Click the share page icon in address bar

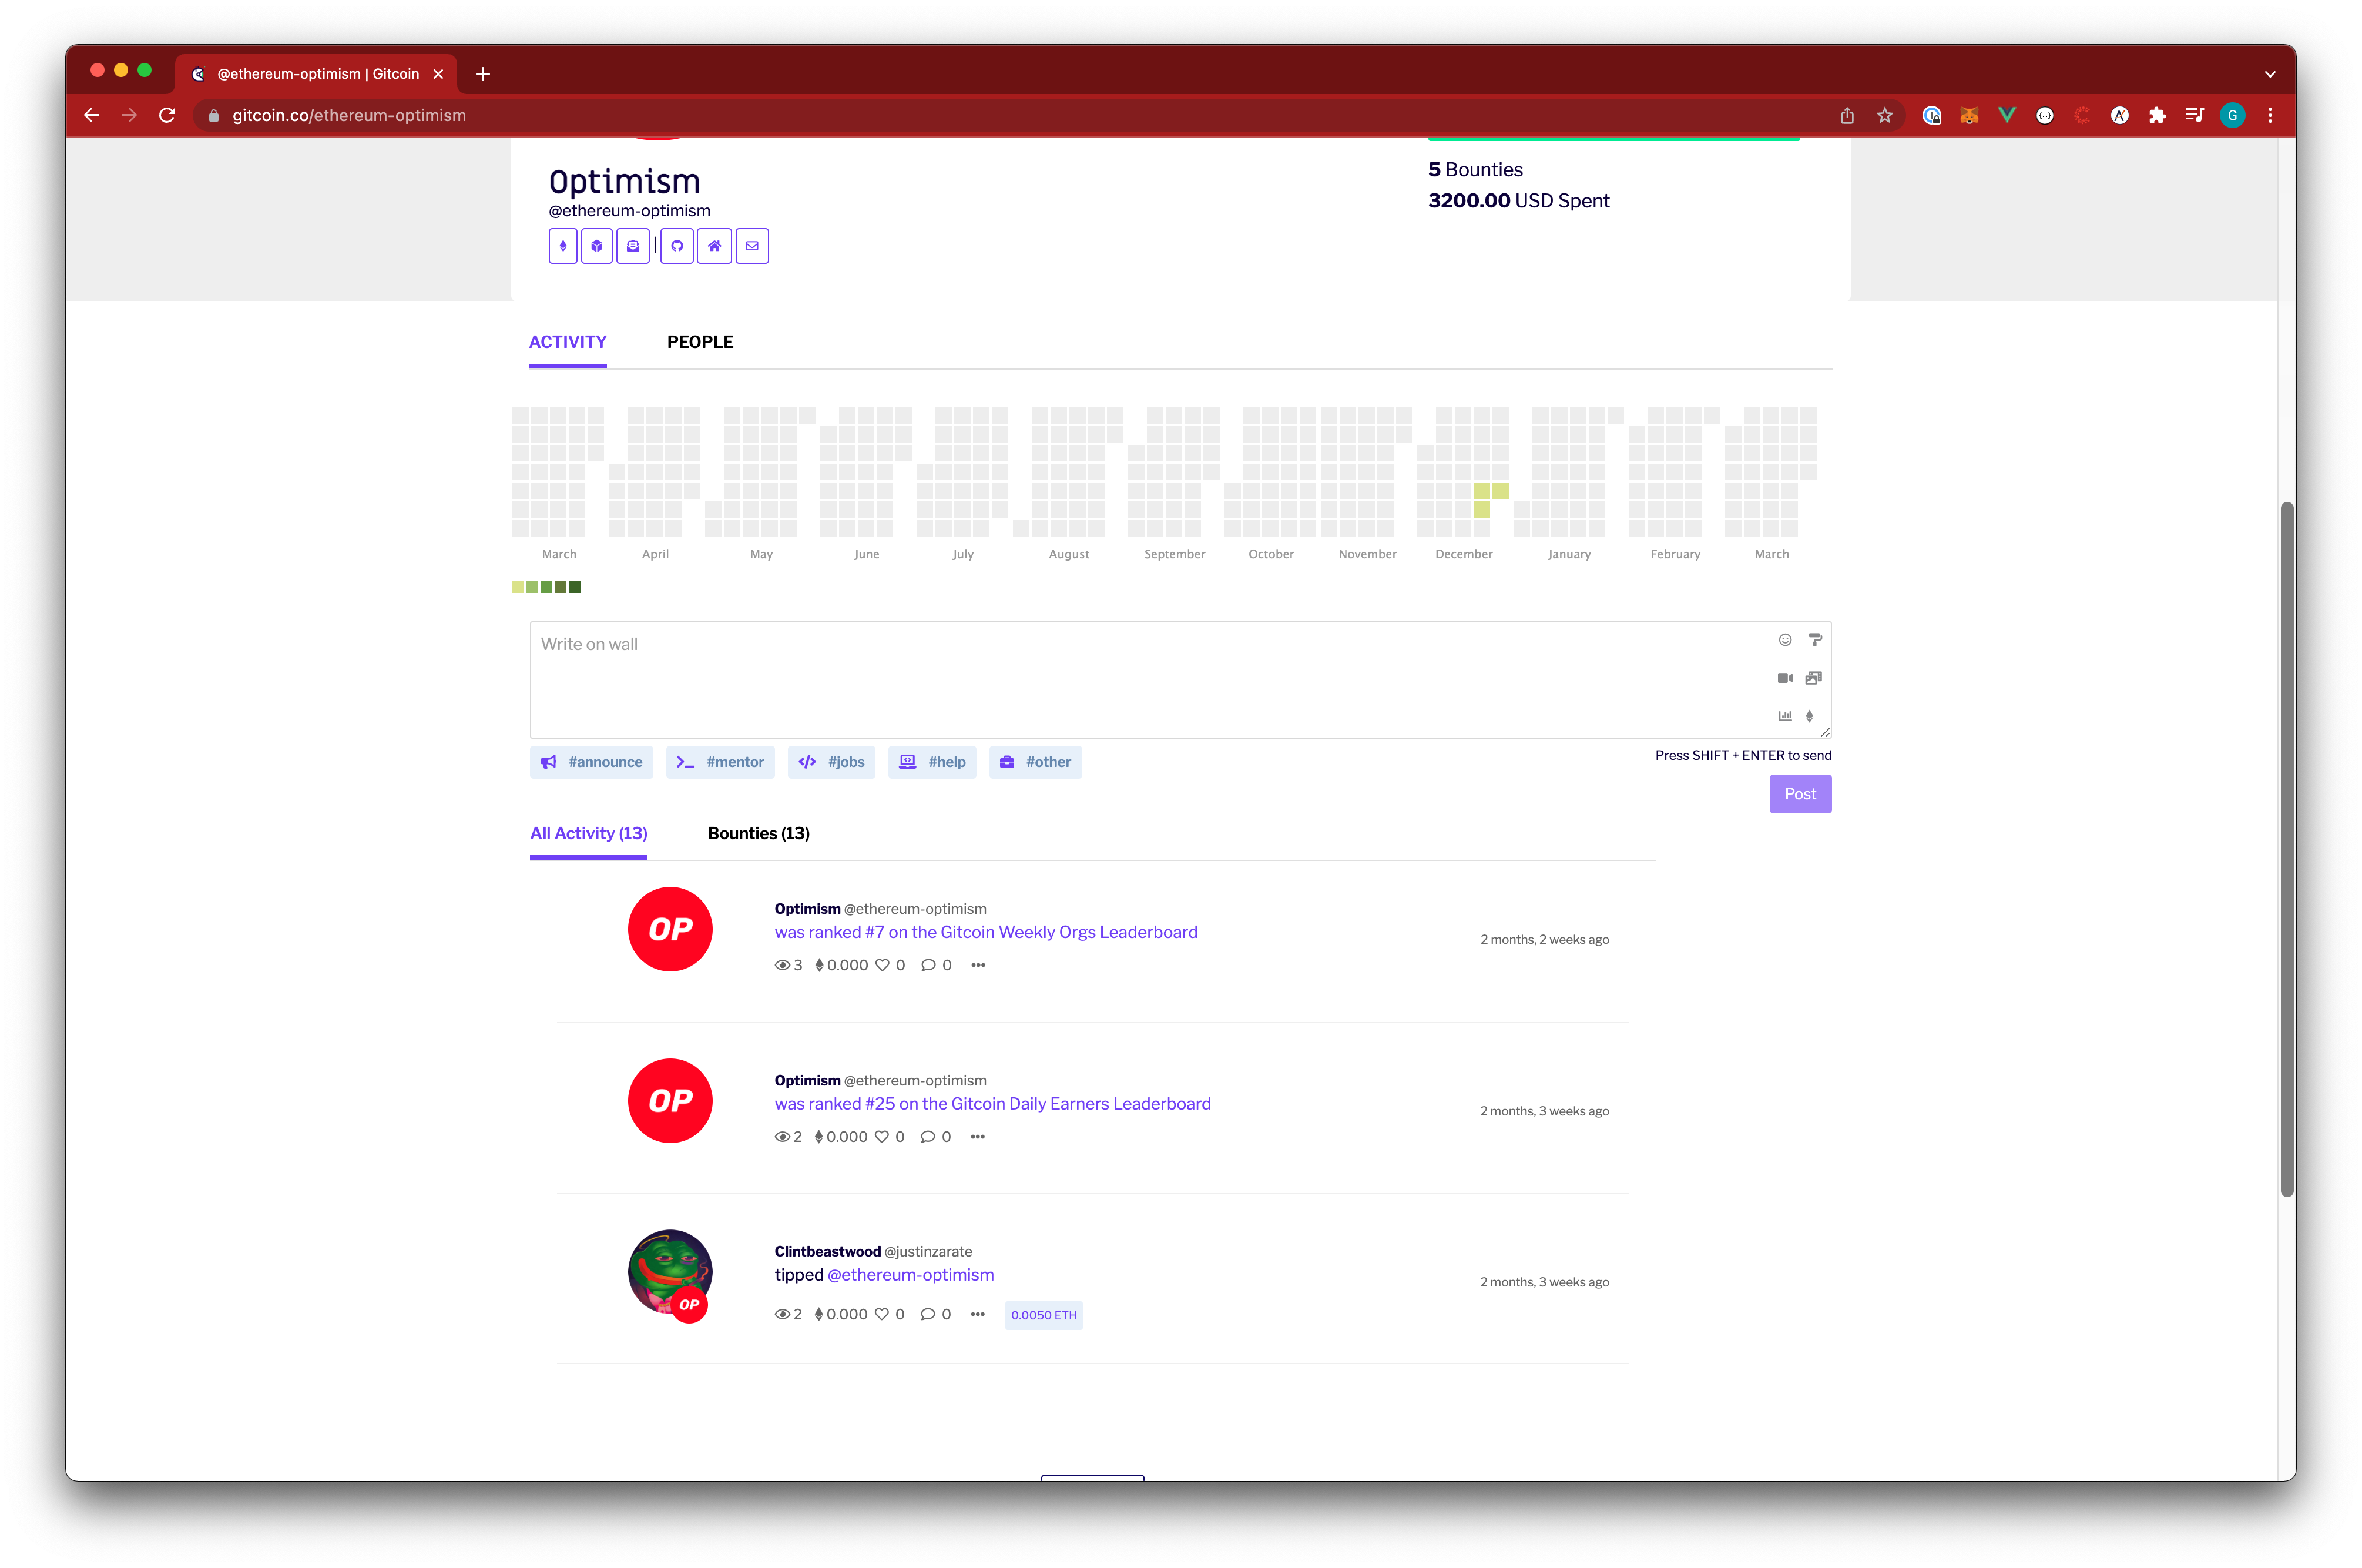click(x=1847, y=116)
